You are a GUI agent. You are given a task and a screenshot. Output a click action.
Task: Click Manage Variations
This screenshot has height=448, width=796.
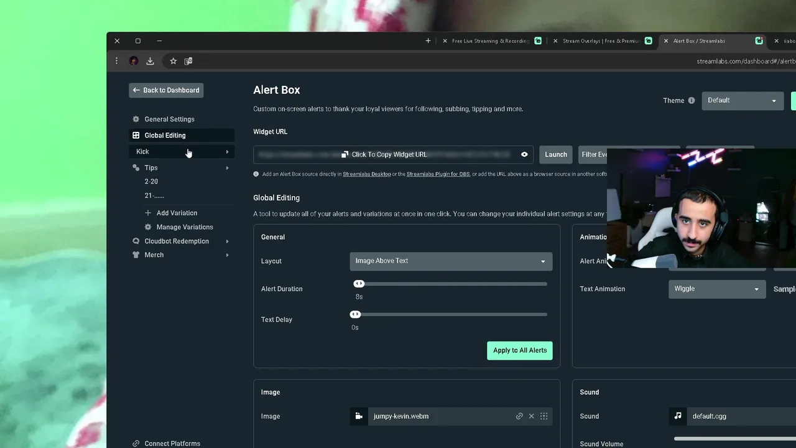point(185,227)
